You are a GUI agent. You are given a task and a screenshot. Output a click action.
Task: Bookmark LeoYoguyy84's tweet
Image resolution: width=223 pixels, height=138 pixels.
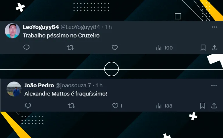tap(203, 48)
